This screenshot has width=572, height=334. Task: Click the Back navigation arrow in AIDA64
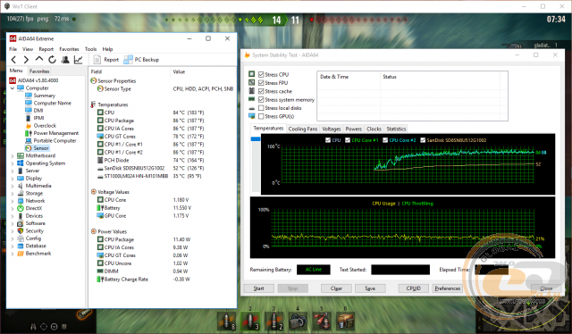(x=14, y=60)
